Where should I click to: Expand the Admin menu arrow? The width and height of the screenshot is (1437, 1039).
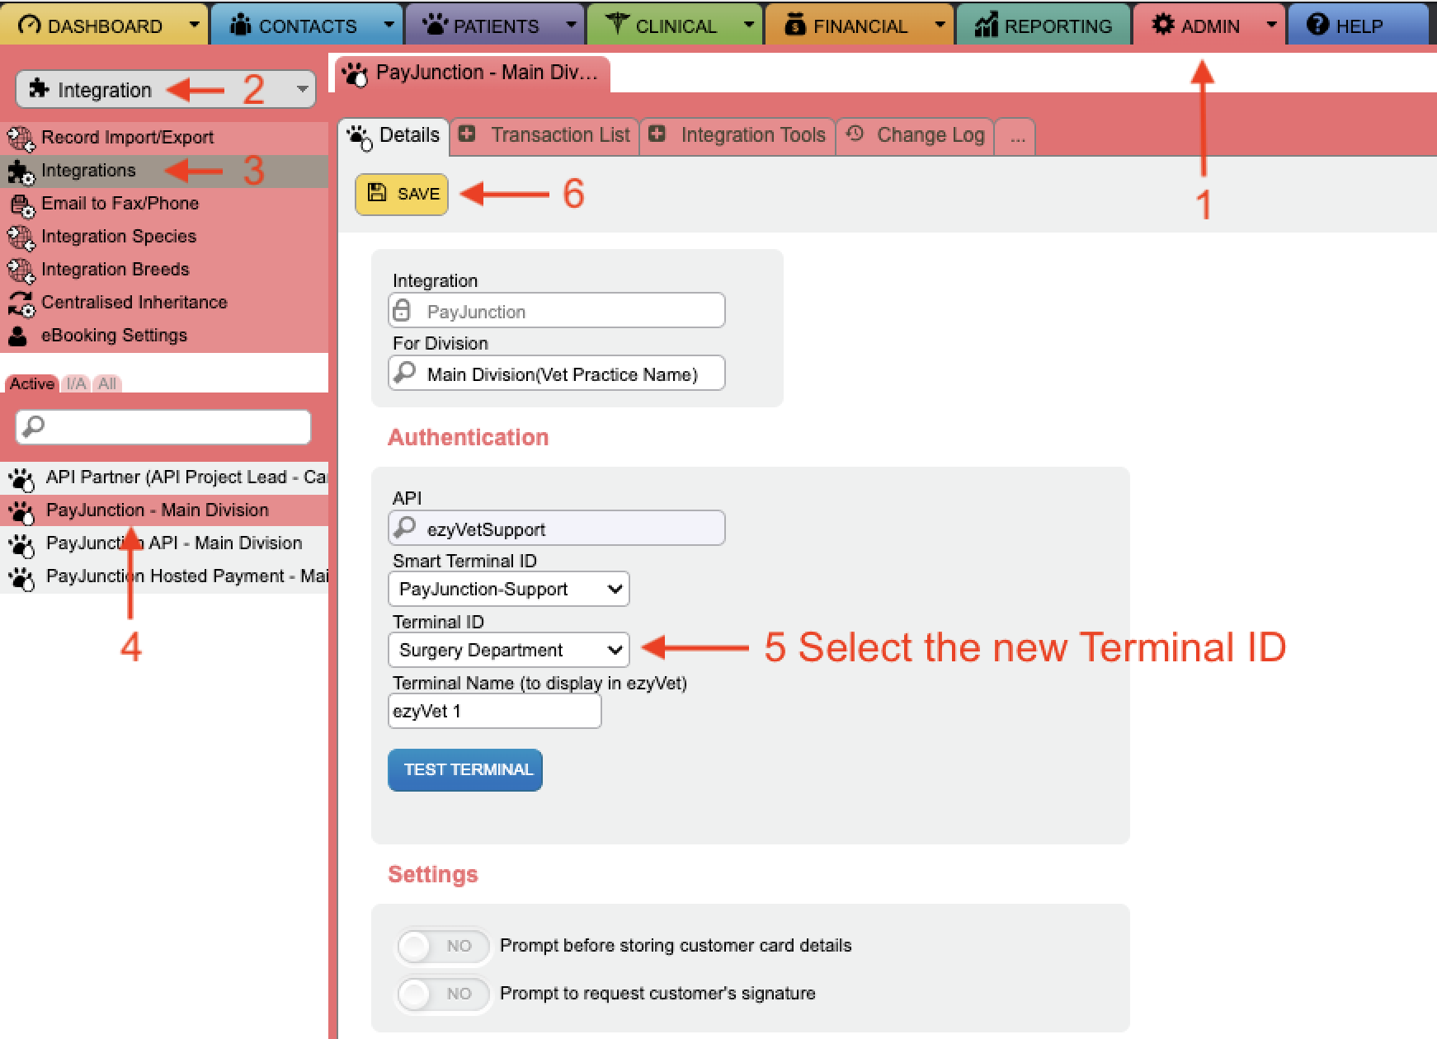[1271, 25]
